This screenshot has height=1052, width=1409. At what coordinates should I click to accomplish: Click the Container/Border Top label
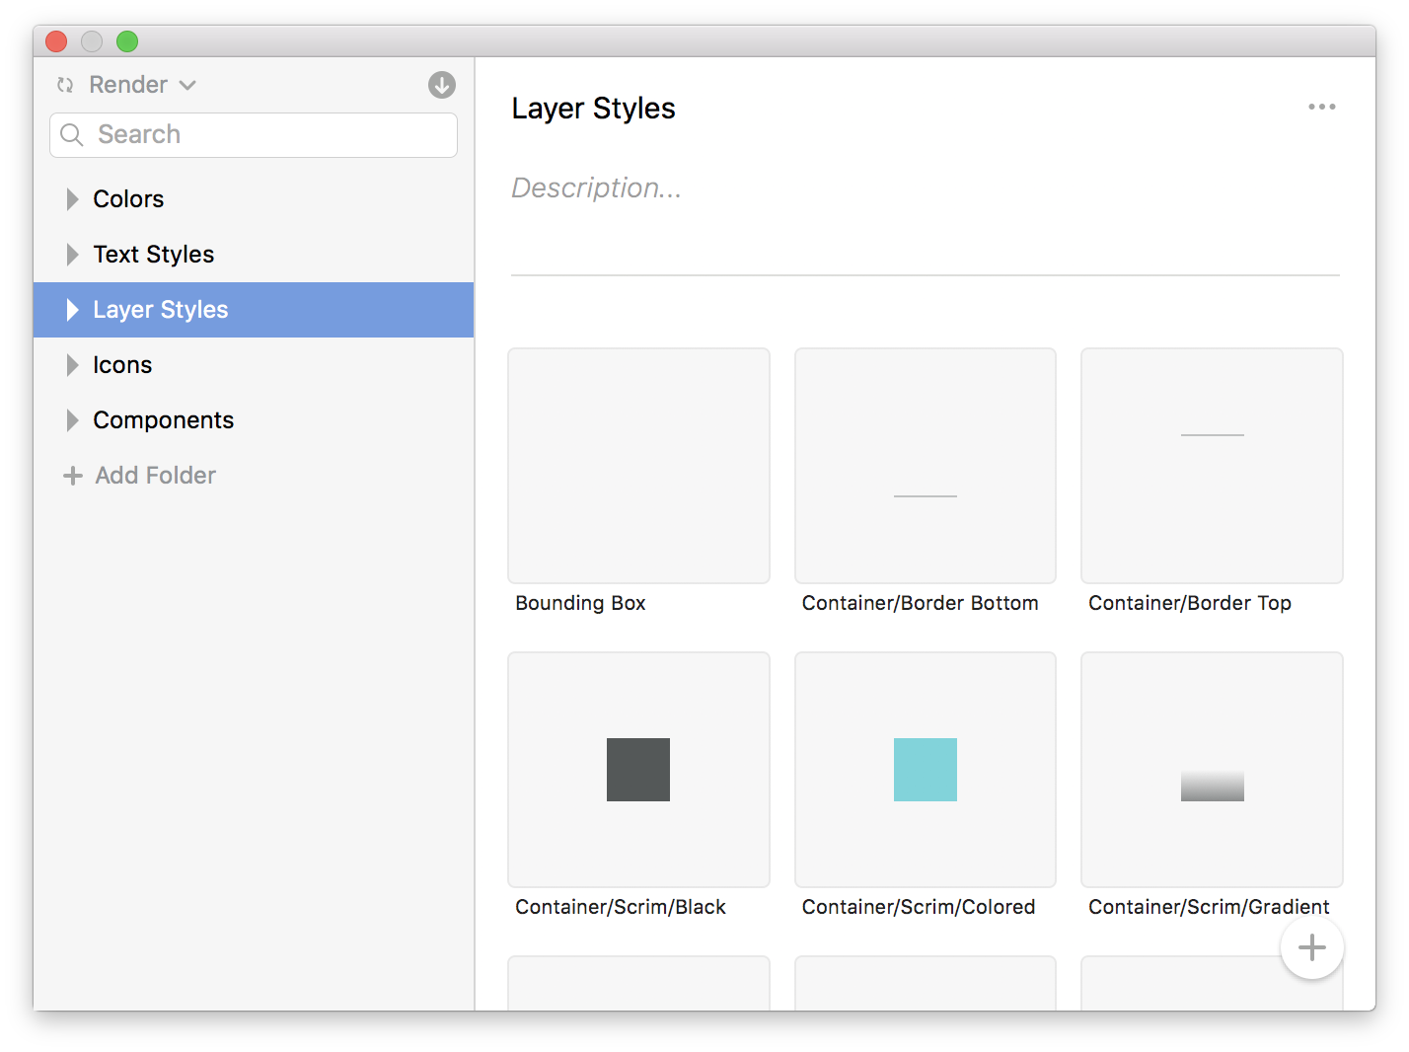click(1190, 603)
